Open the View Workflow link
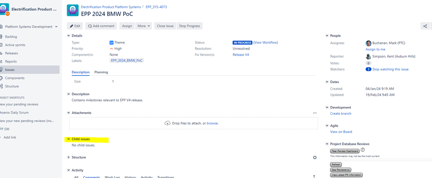The image size is (432, 178). (x=266, y=43)
